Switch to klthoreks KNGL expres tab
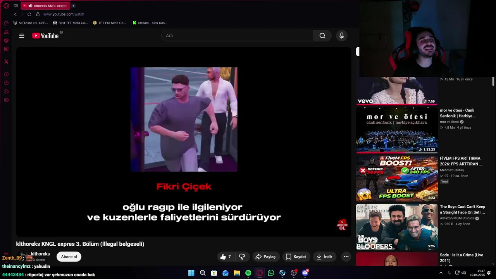Screen dimensions: 496x279 click(45, 6)
